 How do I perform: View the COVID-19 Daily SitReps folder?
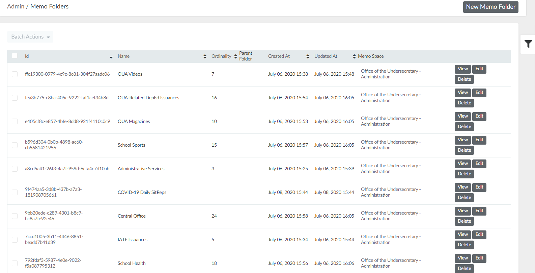(462, 187)
